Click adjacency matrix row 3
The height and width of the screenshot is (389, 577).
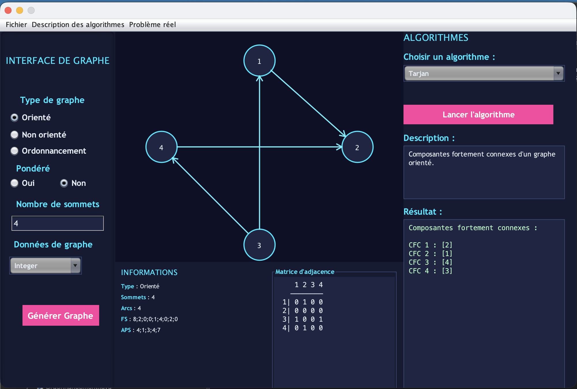tap(303, 319)
